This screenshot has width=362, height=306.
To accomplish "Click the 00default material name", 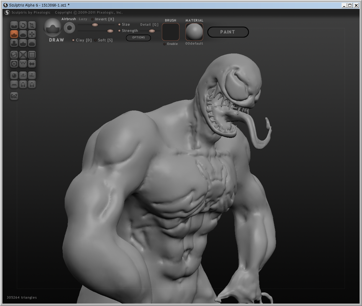I will tap(194, 43).
